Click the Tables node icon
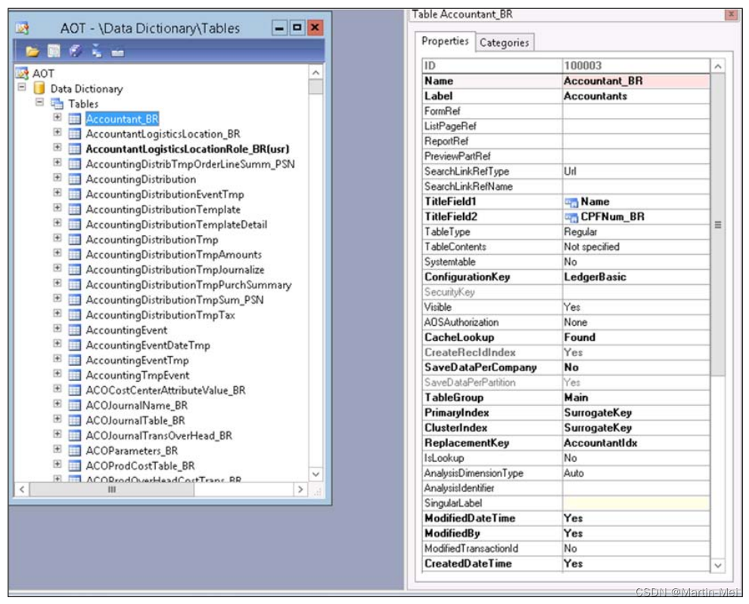 point(57,104)
